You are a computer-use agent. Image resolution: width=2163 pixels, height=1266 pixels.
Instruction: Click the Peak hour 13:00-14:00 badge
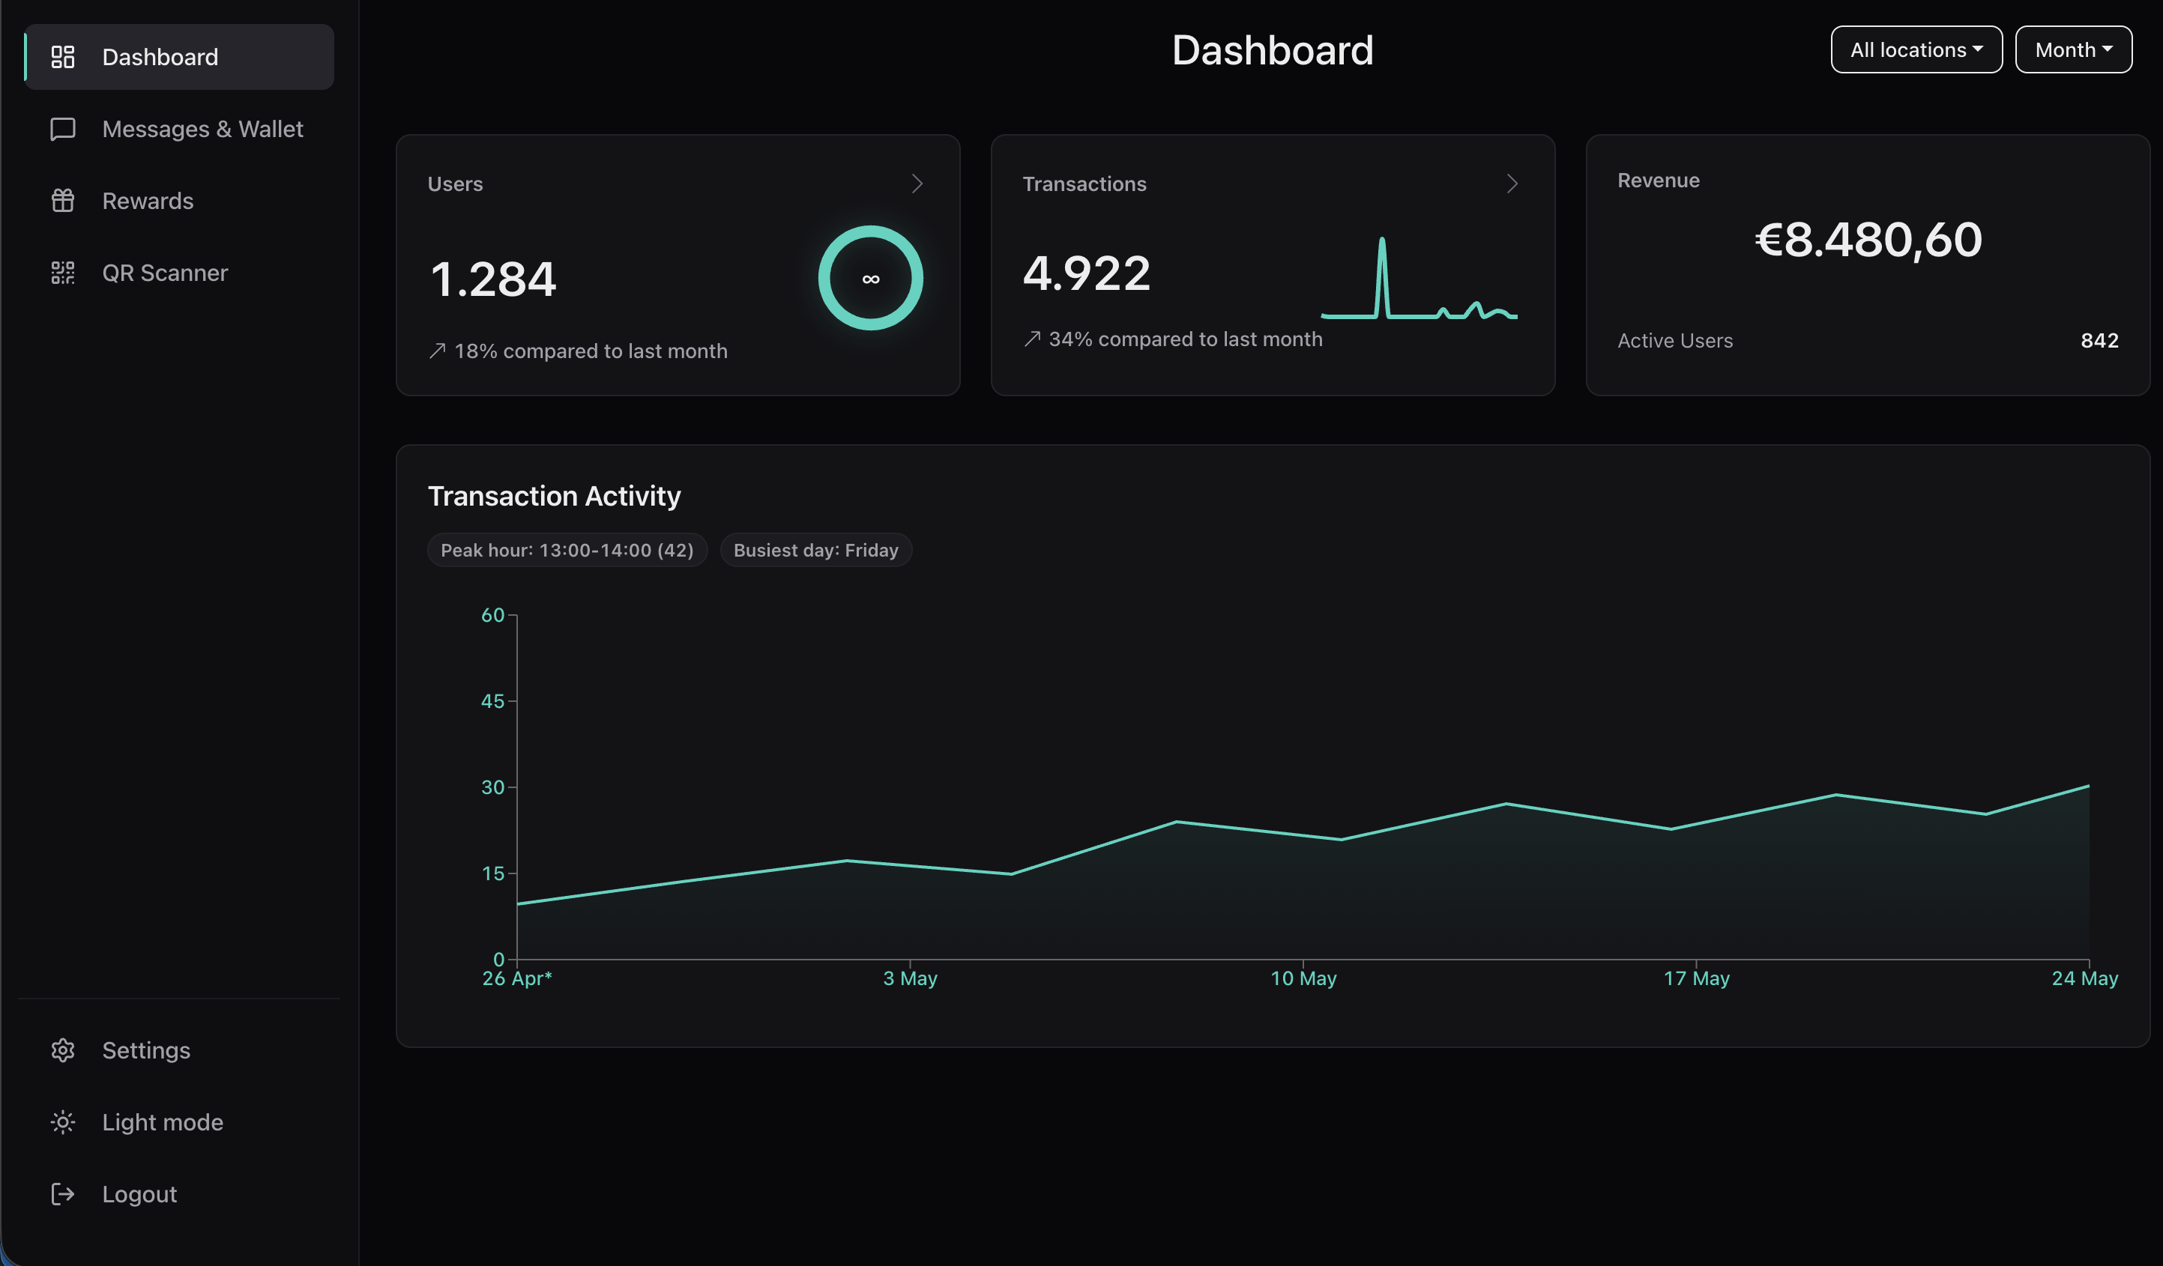[x=567, y=550]
